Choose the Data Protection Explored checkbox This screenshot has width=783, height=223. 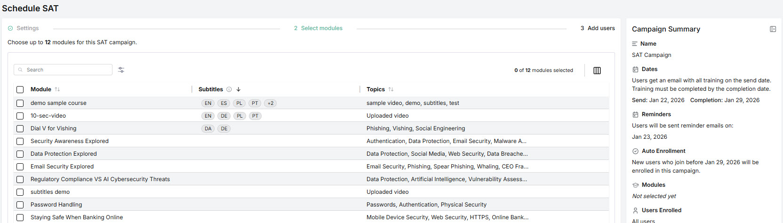(x=20, y=154)
